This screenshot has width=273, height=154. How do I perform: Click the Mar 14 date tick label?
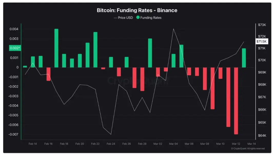coord(252,144)
